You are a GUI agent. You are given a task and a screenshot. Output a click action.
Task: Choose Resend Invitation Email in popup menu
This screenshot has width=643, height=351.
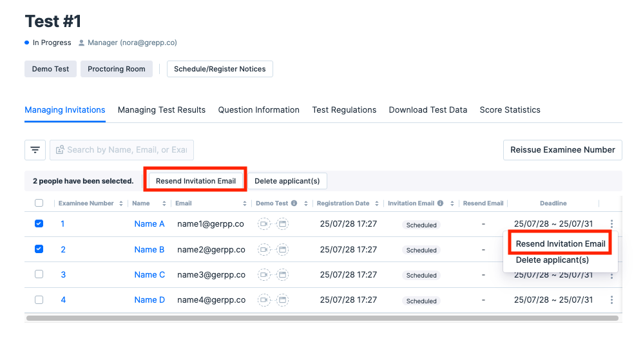560,243
